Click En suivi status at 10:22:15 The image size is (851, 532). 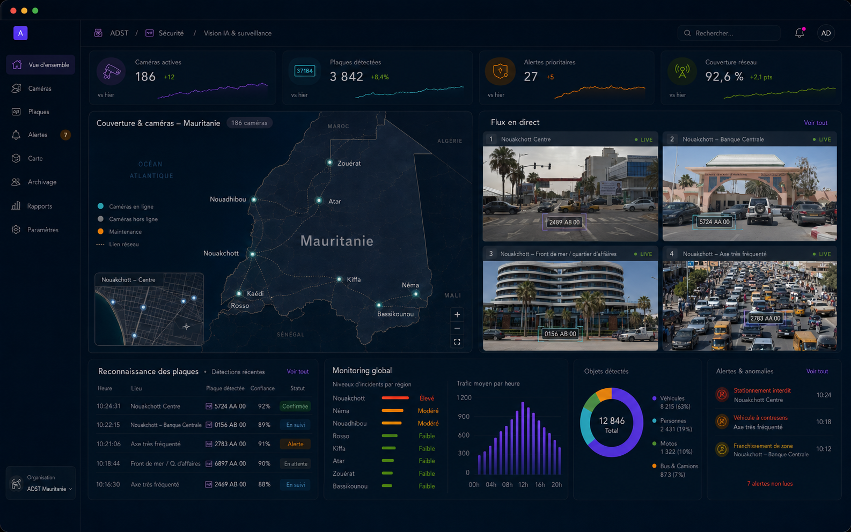tap(295, 425)
